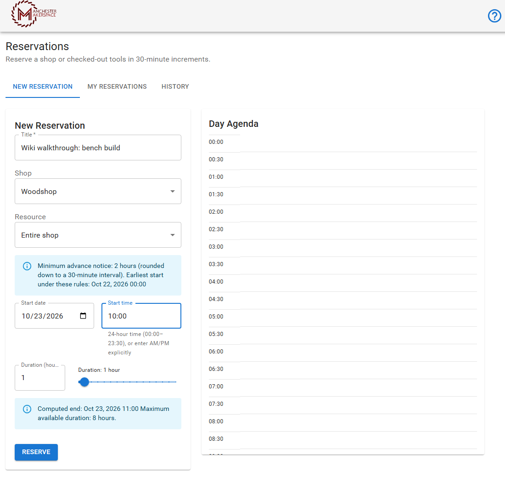Click the 03:00 agenda slot label
Image resolution: width=505 pixels, height=478 pixels.
pyautogui.click(x=216, y=246)
